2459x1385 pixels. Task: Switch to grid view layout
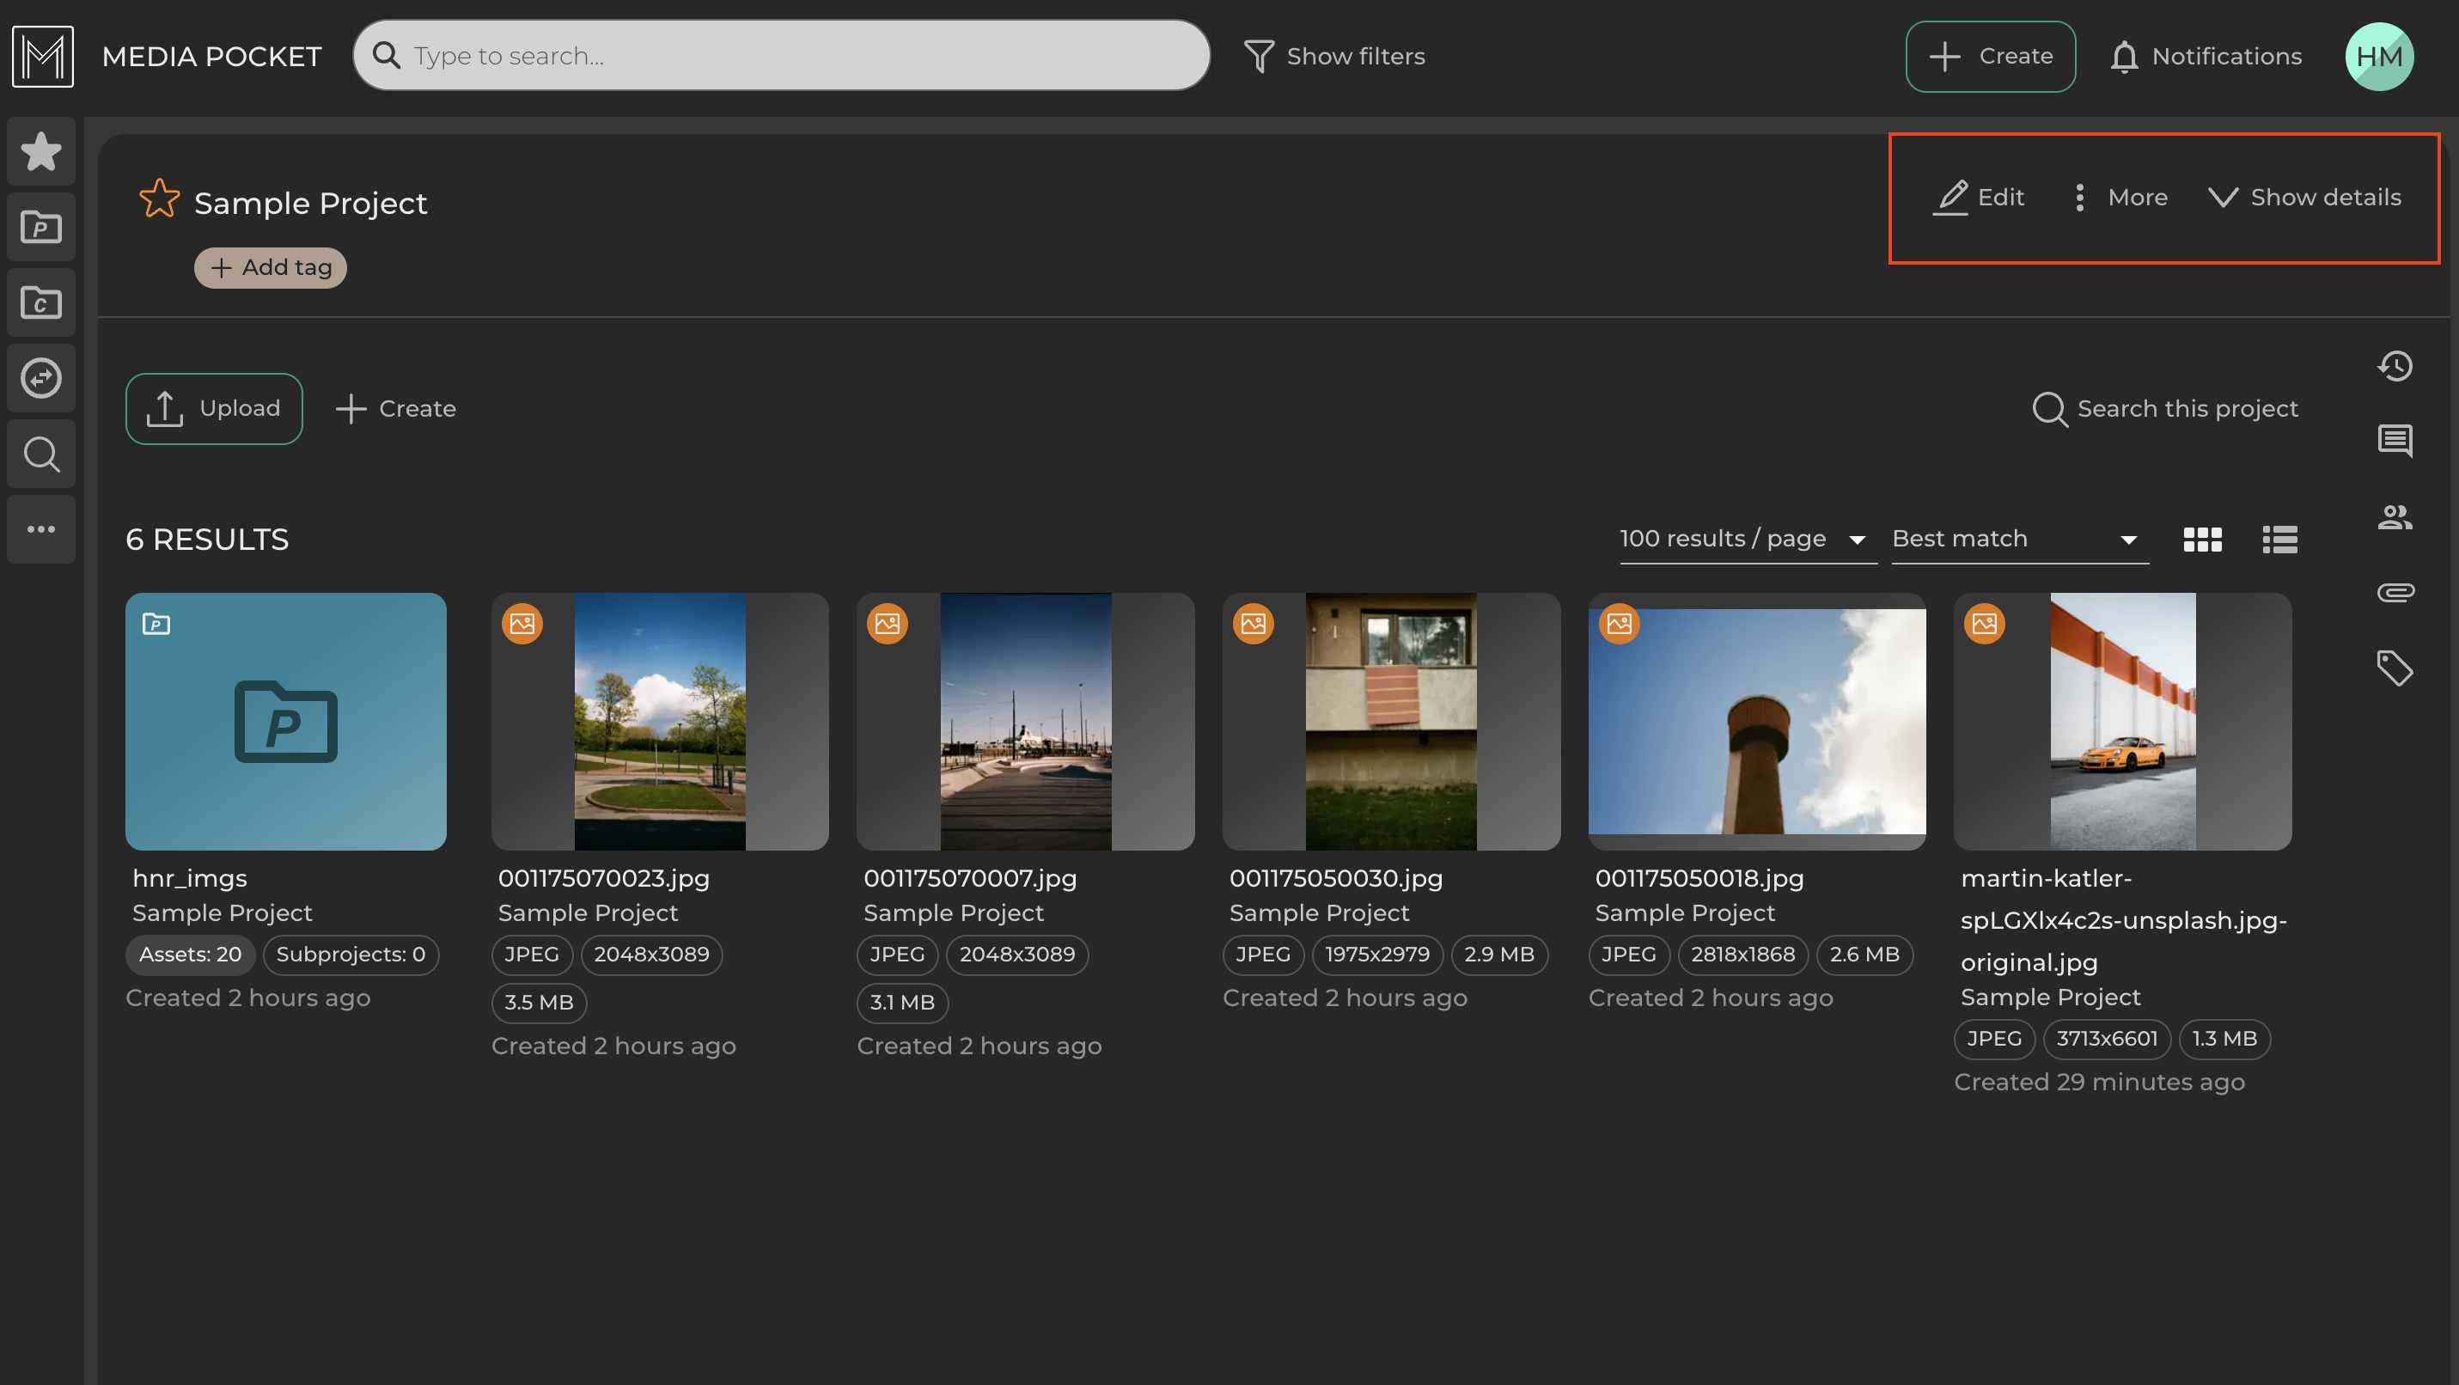[x=2202, y=540]
